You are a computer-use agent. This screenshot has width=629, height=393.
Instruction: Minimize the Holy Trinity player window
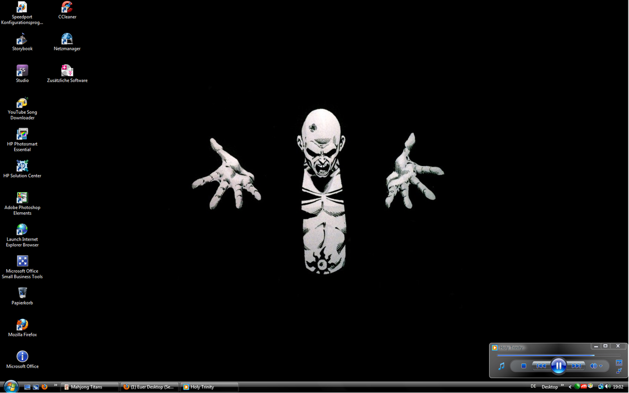click(x=596, y=346)
